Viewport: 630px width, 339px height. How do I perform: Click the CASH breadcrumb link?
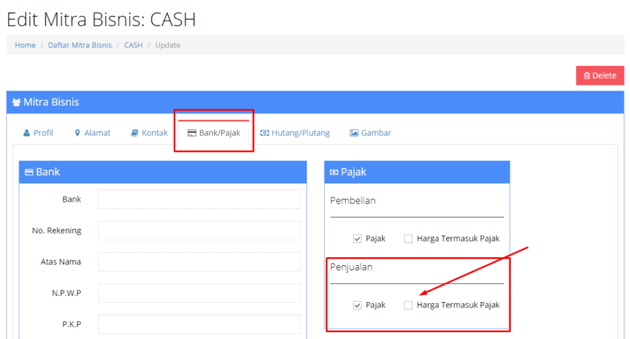(x=133, y=45)
